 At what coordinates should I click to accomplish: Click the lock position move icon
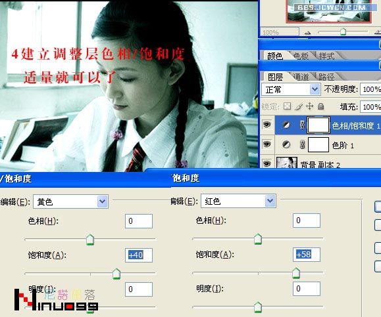pos(309,106)
